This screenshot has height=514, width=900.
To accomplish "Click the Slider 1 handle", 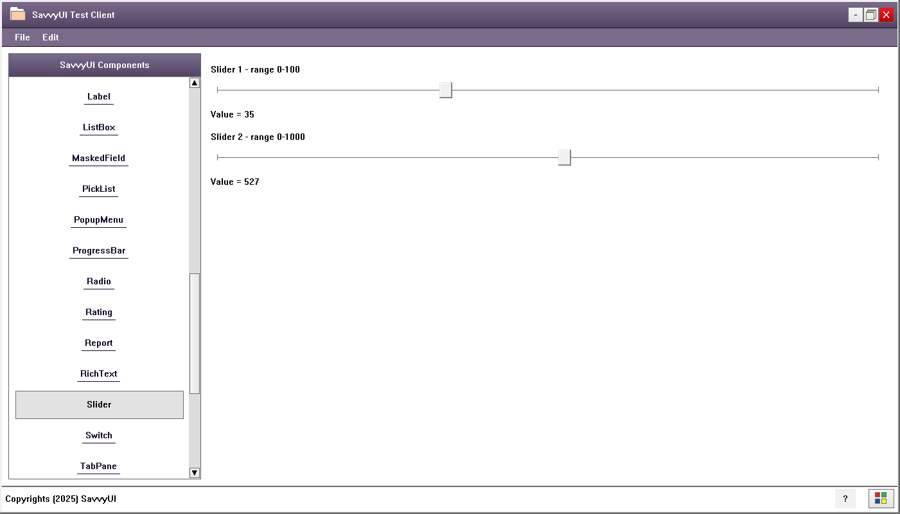I will tap(445, 90).
